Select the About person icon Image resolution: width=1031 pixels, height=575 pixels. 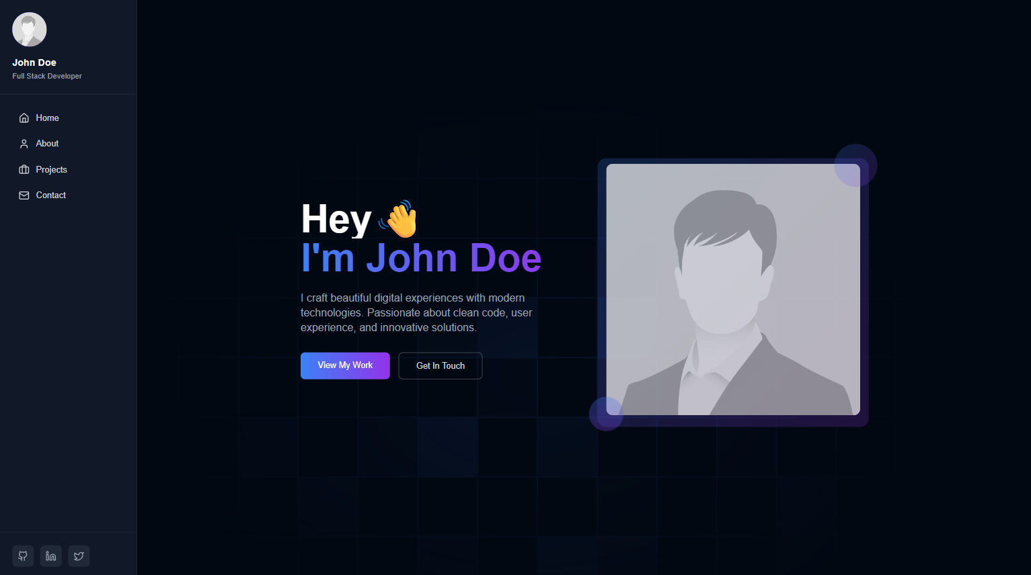coord(24,143)
